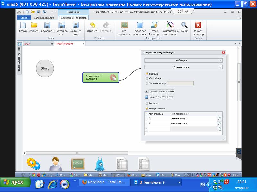Click the peremennaya2 variable cell
The width and height of the screenshot is (257, 192).
(193, 124)
